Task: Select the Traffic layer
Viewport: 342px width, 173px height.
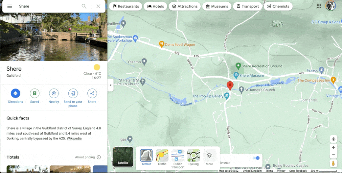Action: [162, 158]
